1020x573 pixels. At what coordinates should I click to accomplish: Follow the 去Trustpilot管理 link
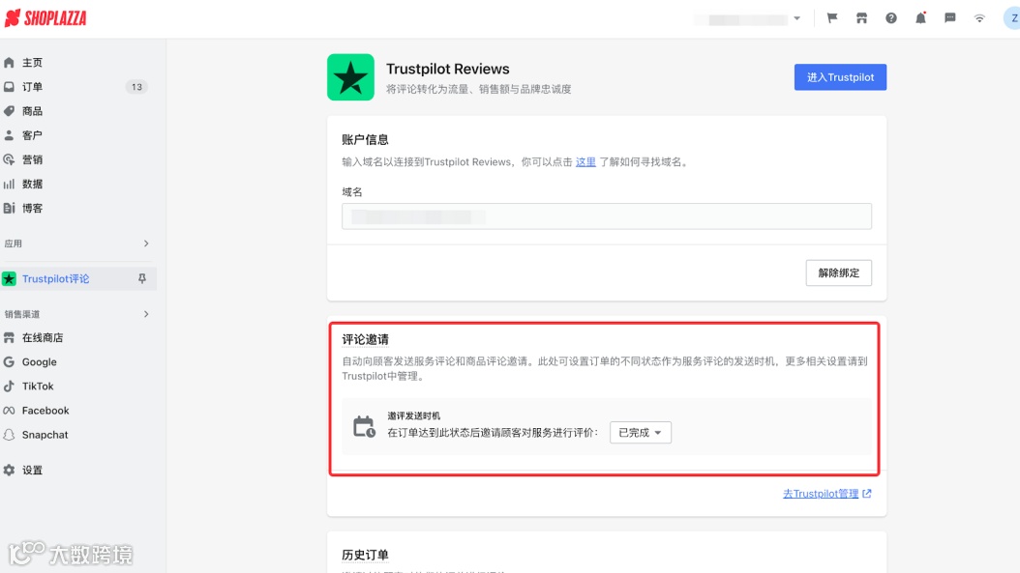821,494
